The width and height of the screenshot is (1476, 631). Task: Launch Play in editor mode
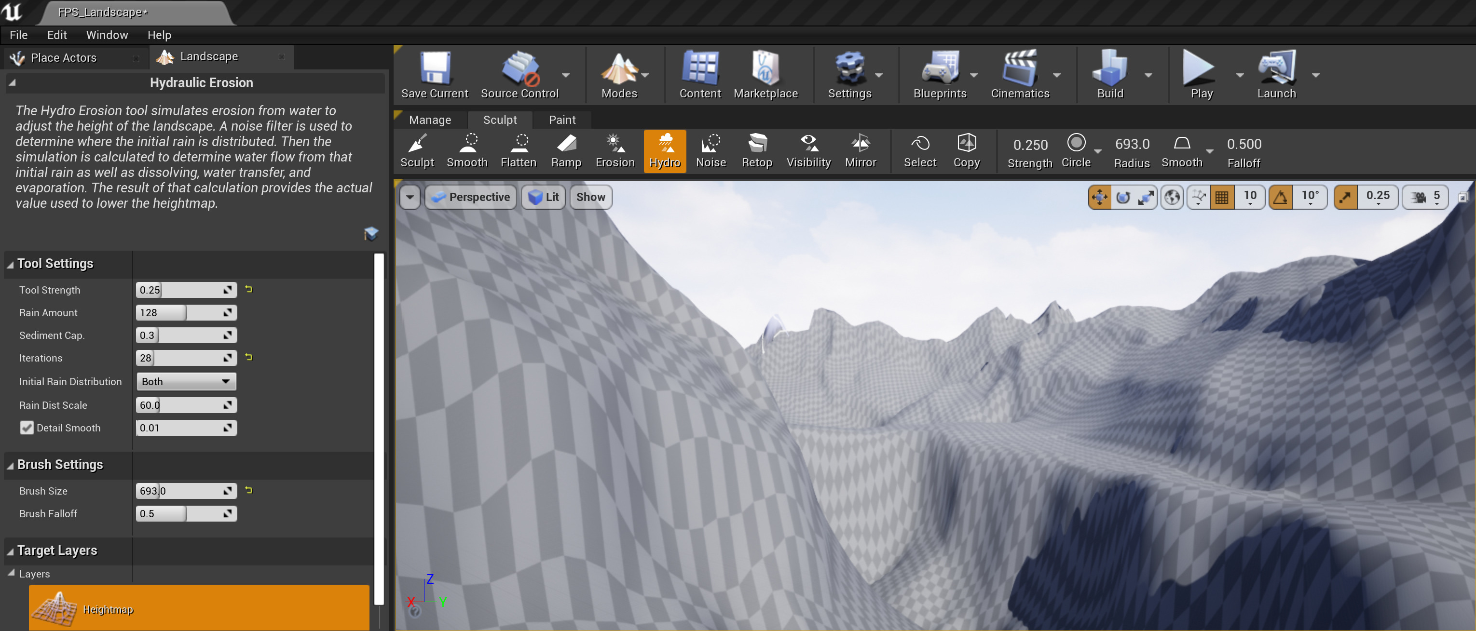[1199, 73]
